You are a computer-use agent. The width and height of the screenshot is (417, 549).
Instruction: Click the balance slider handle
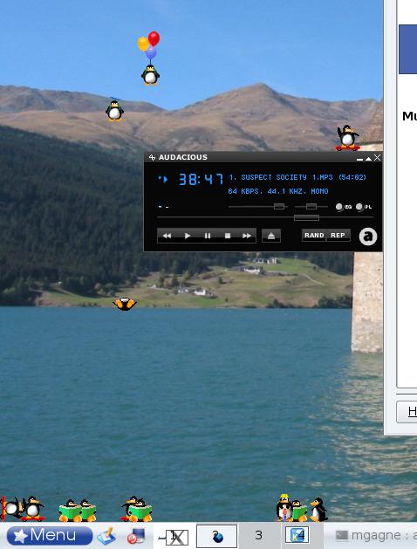coord(311,207)
